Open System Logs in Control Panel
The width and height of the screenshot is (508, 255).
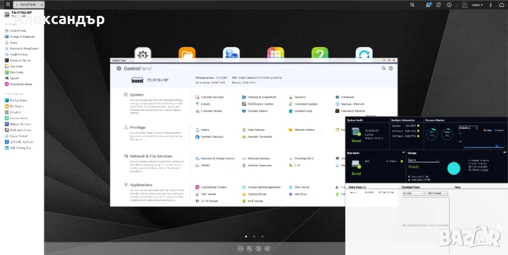point(300,111)
